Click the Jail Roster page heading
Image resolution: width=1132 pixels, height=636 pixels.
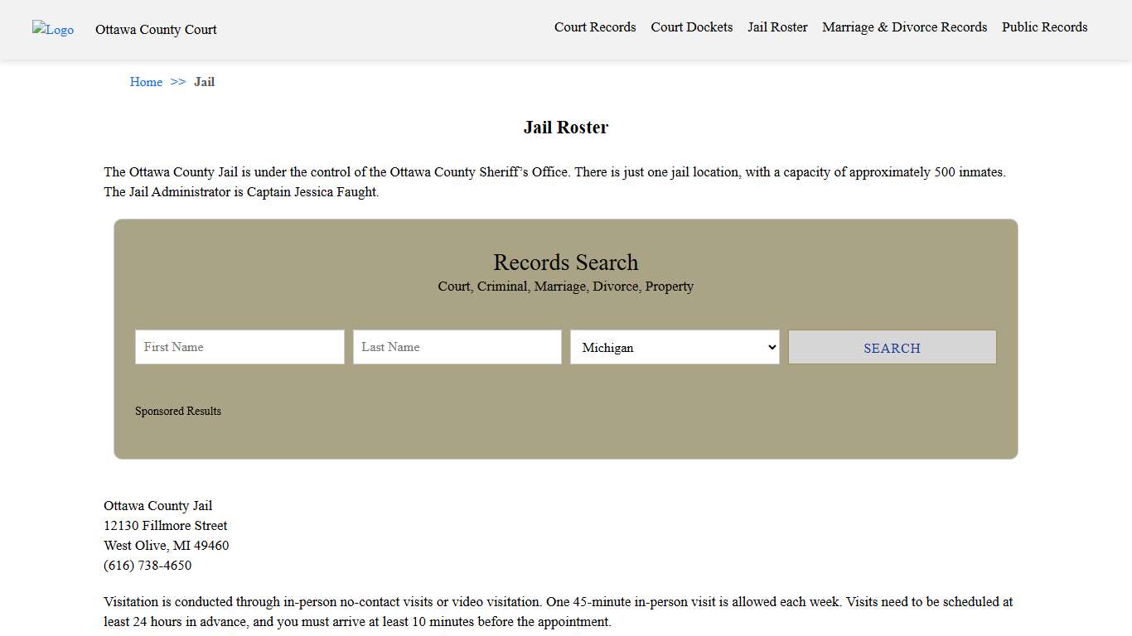[566, 127]
